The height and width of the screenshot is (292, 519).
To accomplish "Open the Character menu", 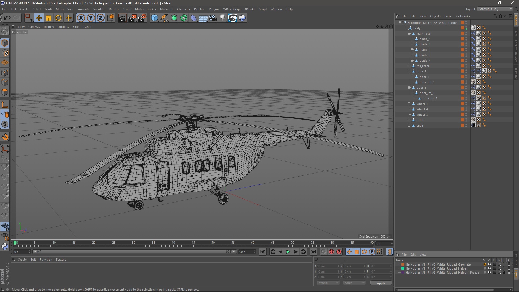I will tap(184, 9).
